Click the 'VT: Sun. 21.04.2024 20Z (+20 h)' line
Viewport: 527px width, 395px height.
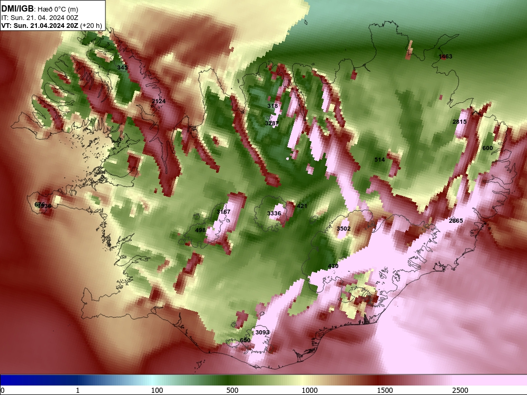[x=52, y=25]
